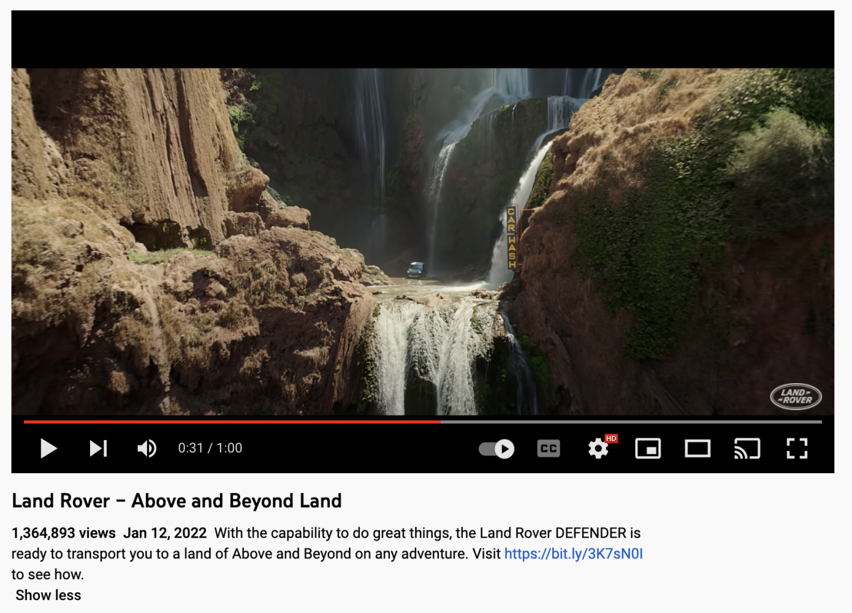This screenshot has height=613, width=852.
Task: Open the video settings gear
Action: pyautogui.click(x=598, y=449)
